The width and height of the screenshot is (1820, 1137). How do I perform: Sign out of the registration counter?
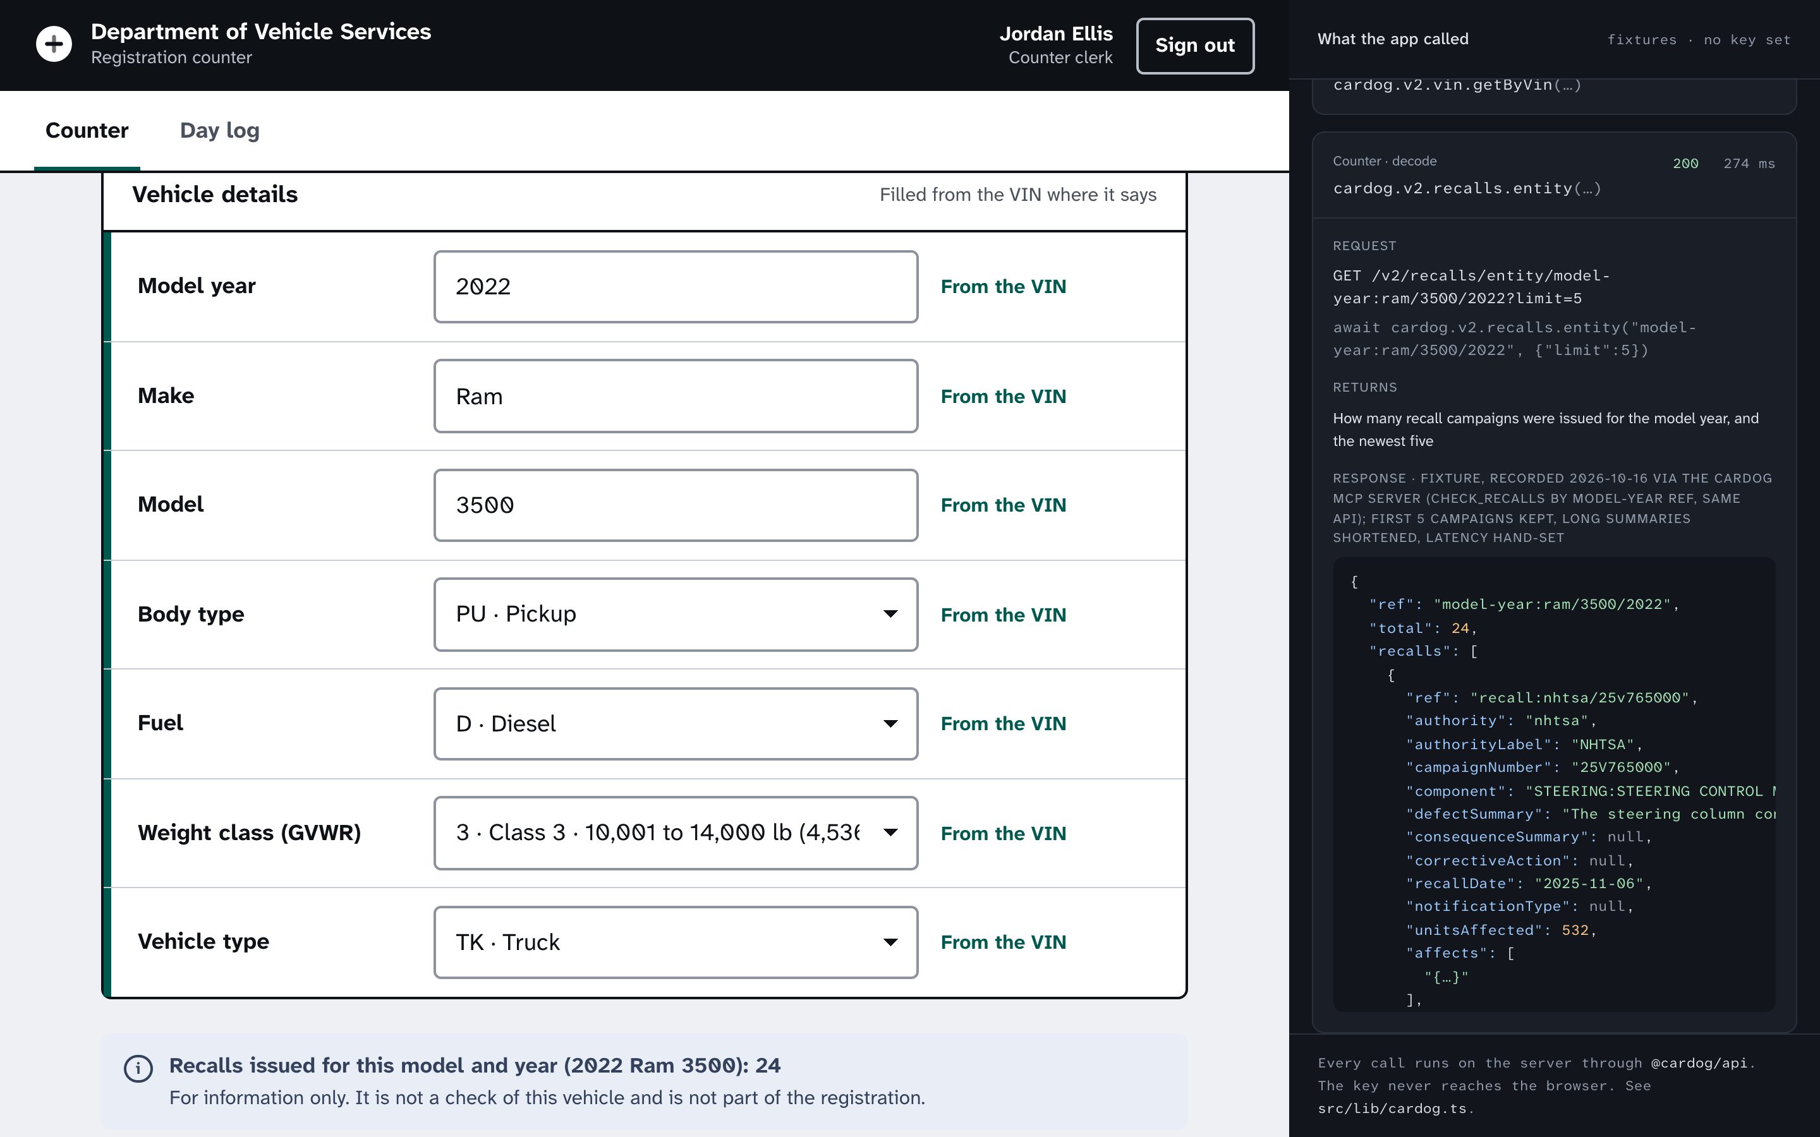pos(1195,45)
